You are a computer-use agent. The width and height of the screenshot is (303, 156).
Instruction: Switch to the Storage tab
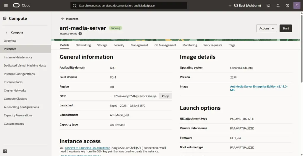(x=102, y=45)
